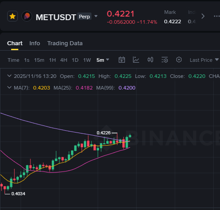Click the Close value 0.4220
220x210 pixels.
point(197,76)
